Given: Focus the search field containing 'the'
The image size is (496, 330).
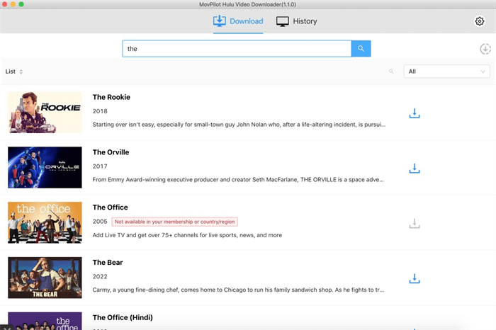Looking at the screenshot, I should (x=237, y=49).
